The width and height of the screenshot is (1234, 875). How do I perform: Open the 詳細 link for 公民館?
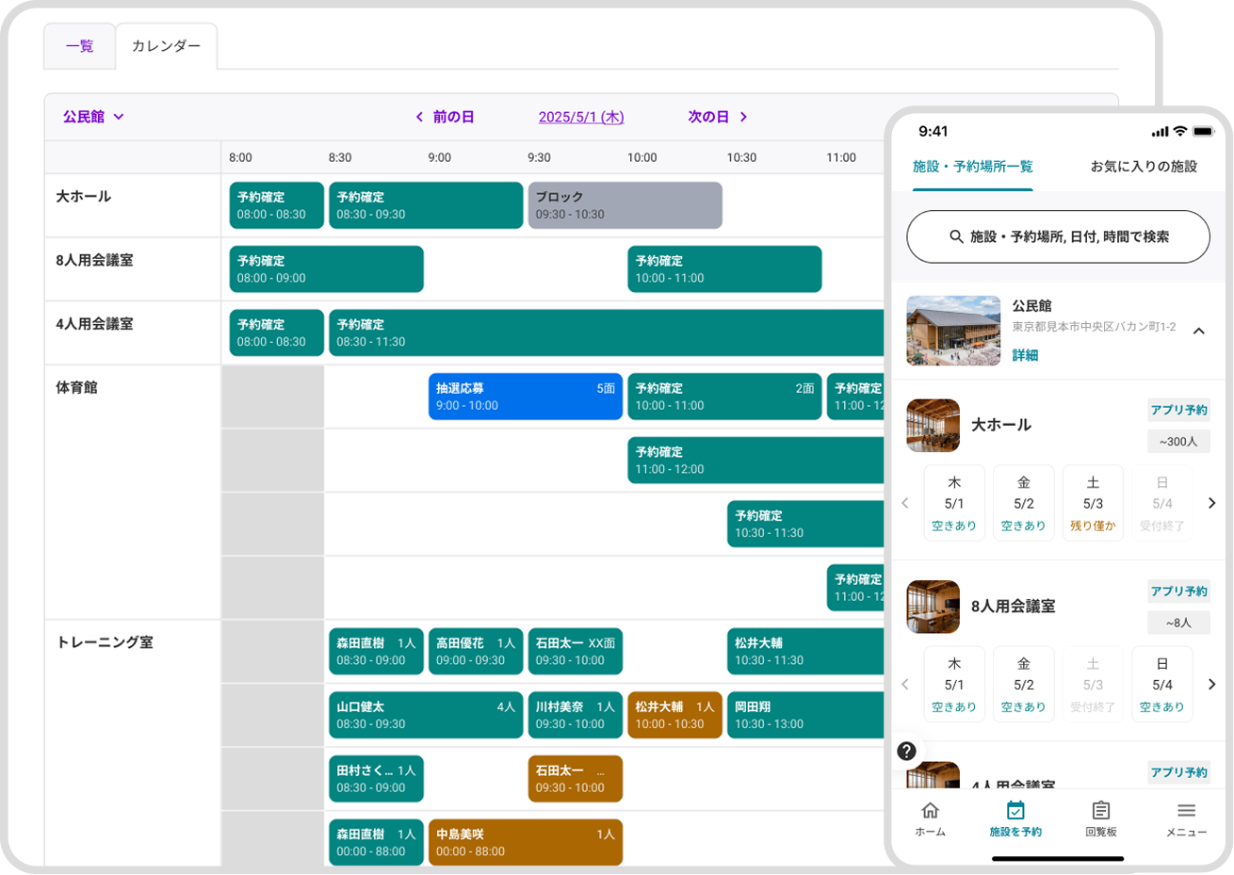coord(1025,355)
